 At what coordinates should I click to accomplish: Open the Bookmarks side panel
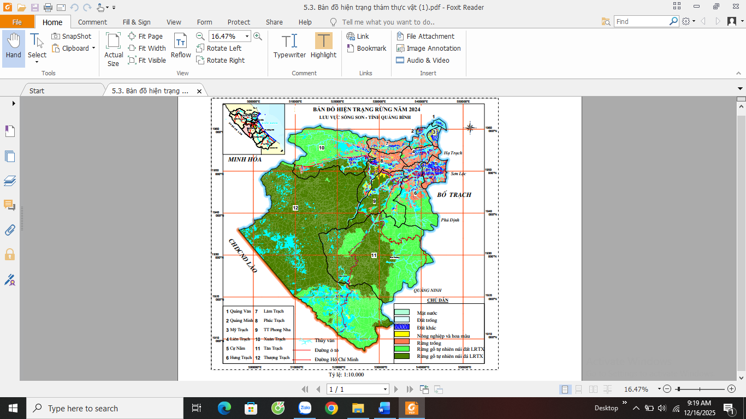10,131
